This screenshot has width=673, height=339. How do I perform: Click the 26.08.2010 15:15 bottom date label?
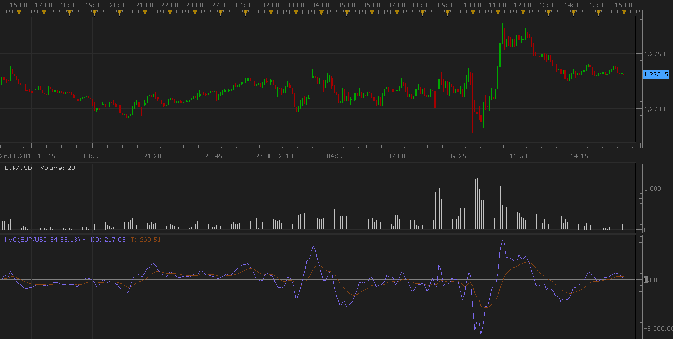(28, 156)
